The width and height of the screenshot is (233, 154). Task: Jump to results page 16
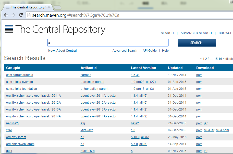tap(220, 59)
